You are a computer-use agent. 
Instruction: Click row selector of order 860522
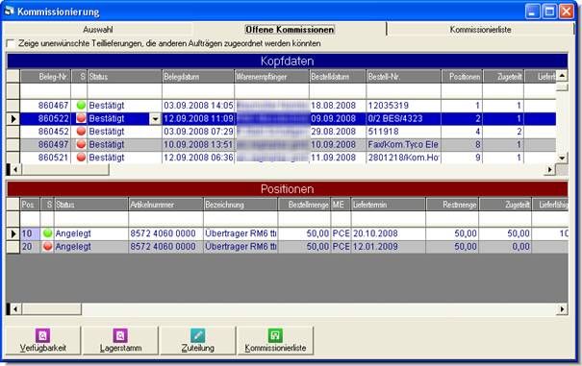click(x=13, y=119)
